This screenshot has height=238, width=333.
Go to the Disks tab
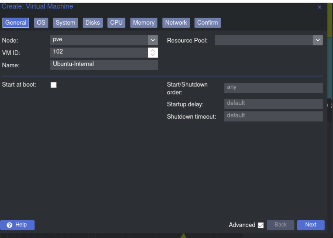tap(93, 23)
